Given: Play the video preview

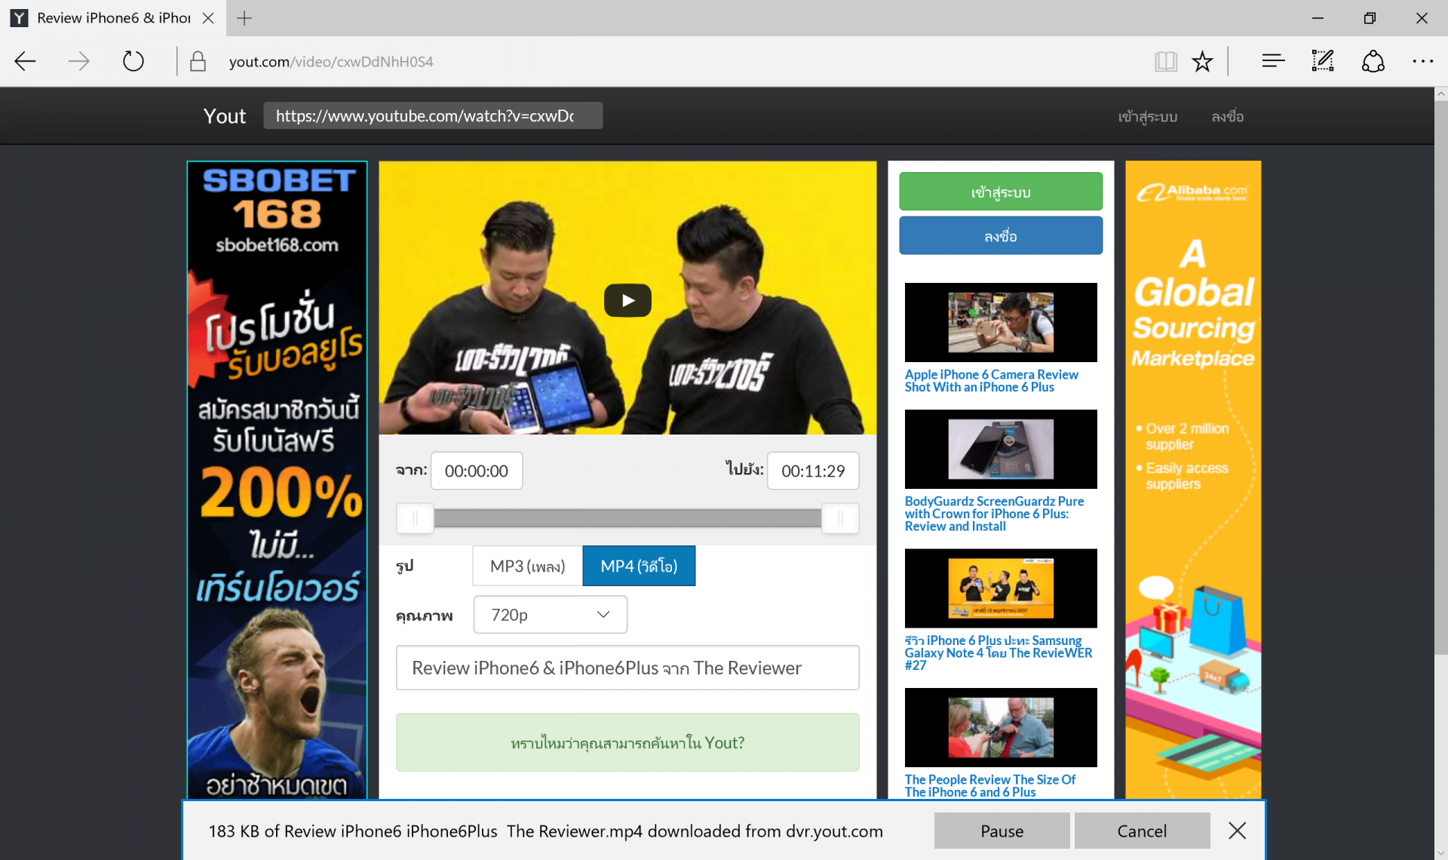Looking at the screenshot, I should 627,300.
